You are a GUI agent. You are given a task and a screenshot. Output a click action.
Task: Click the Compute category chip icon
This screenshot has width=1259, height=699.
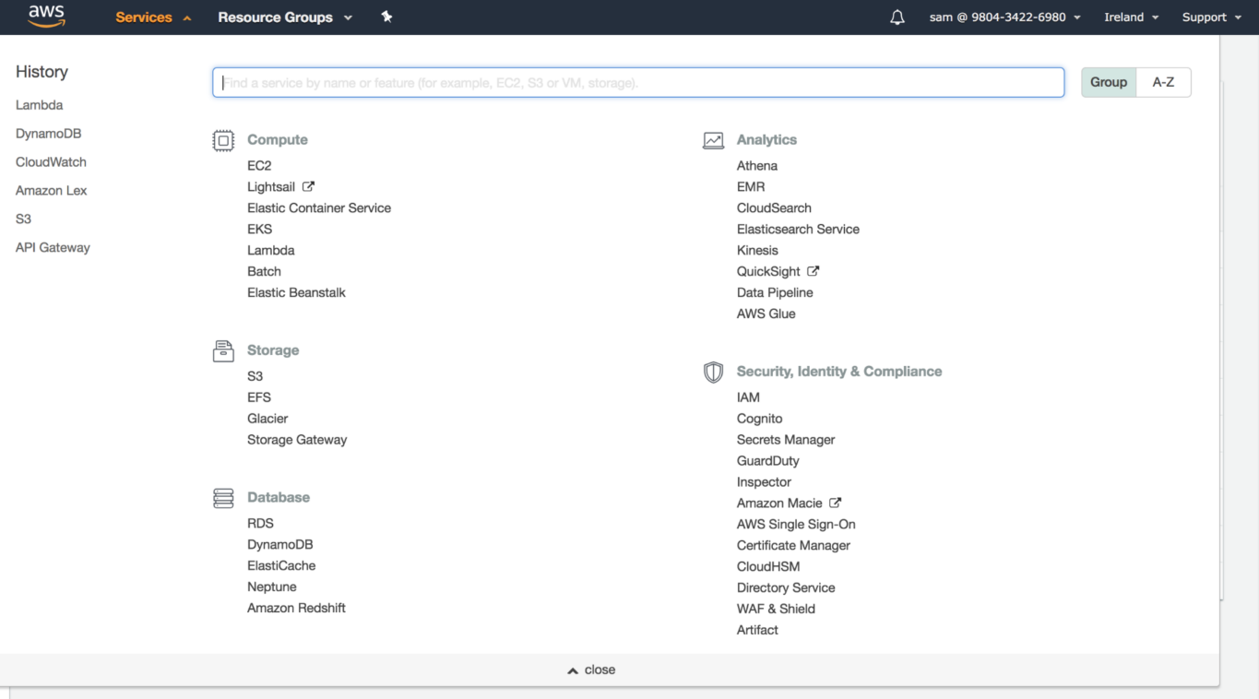coord(223,140)
